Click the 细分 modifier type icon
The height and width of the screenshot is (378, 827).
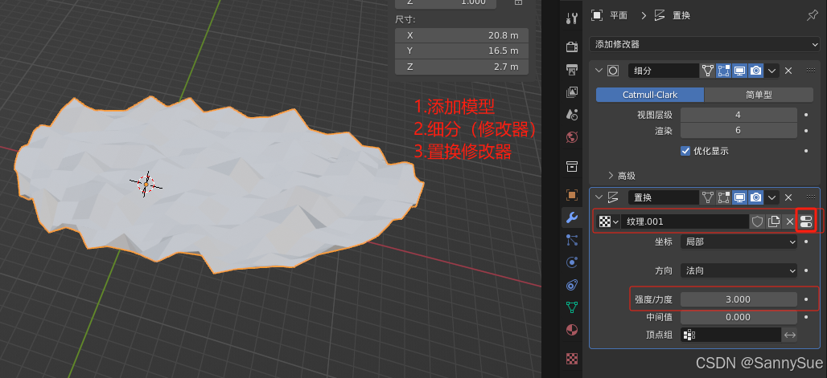613,71
